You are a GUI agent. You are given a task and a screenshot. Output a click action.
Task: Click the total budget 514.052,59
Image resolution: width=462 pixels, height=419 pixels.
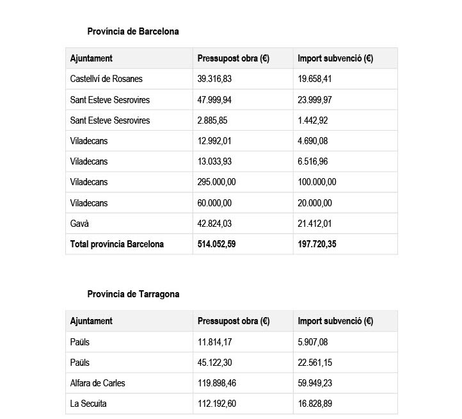coord(217,244)
